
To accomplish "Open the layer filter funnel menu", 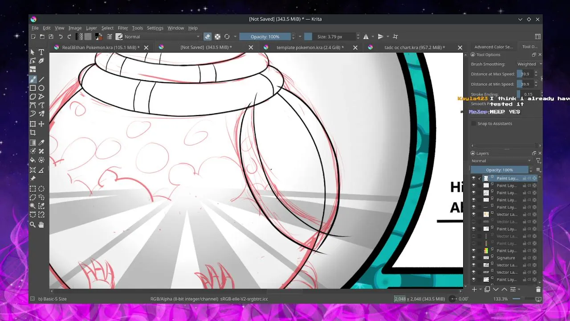I will (x=538, y=161).
